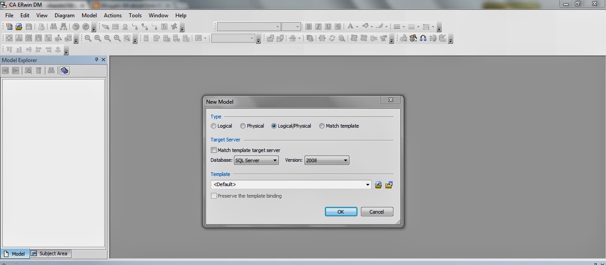Screen dimensions: 606x265
Task: Select the Zoom In magnifier tool
Action: (x=97, y=38)
